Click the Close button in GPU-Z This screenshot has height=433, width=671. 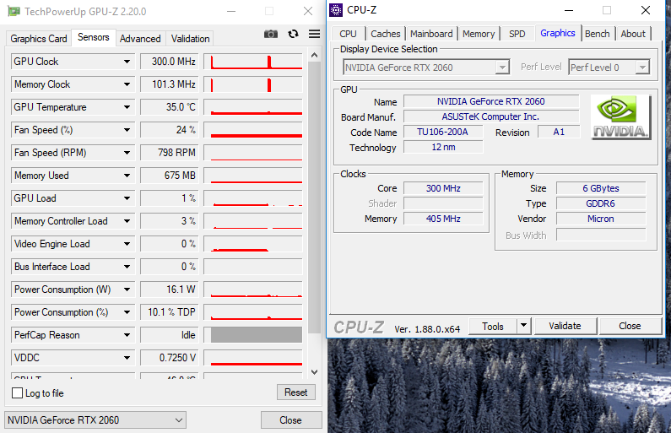click(x=290, y=420)
